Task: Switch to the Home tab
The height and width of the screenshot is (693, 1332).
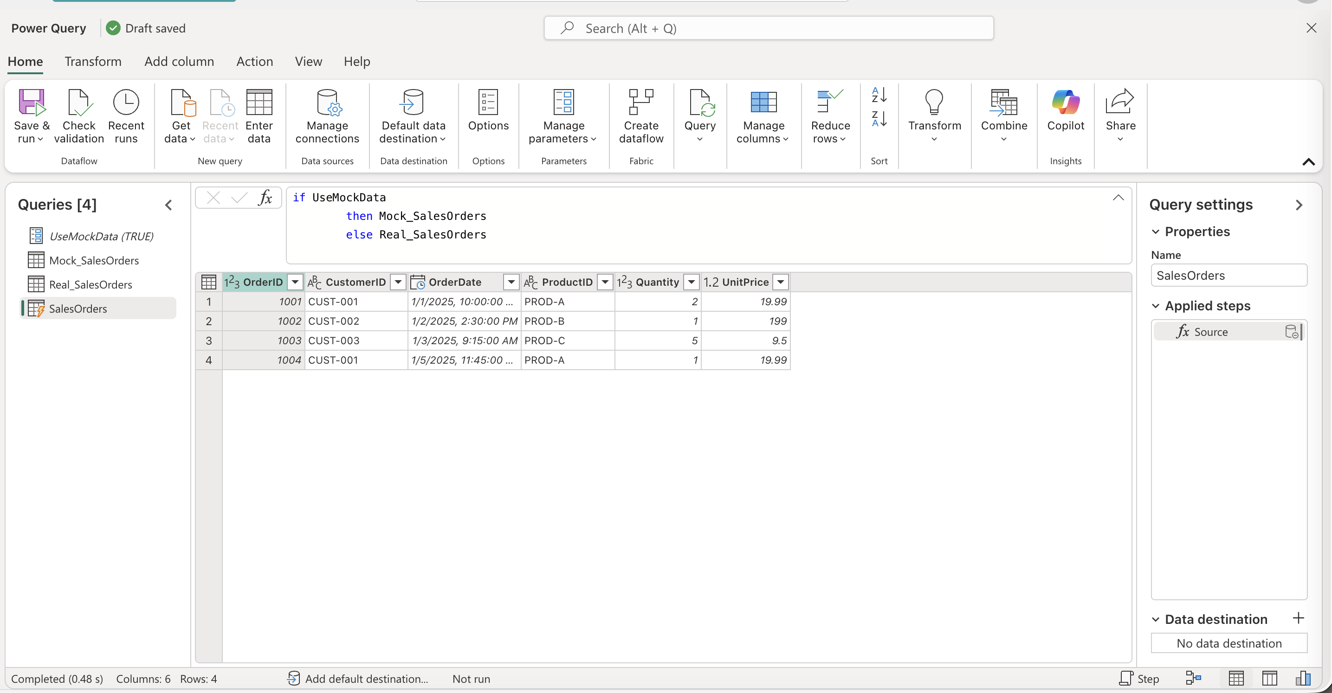Action: tap(26, 62)
